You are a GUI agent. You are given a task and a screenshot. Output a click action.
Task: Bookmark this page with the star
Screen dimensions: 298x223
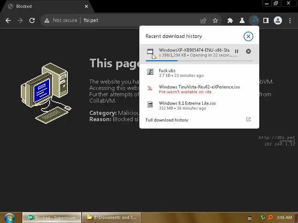215,20
